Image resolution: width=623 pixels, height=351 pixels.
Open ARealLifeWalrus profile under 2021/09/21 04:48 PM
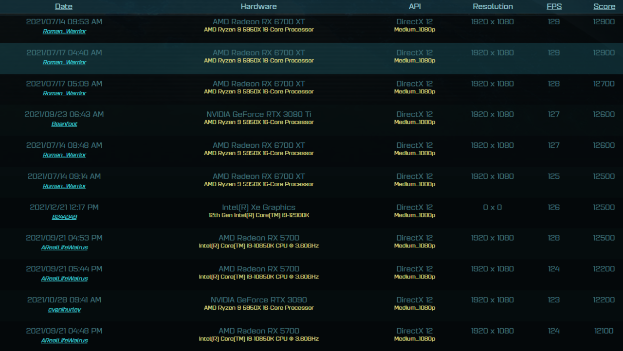point(64,340)
